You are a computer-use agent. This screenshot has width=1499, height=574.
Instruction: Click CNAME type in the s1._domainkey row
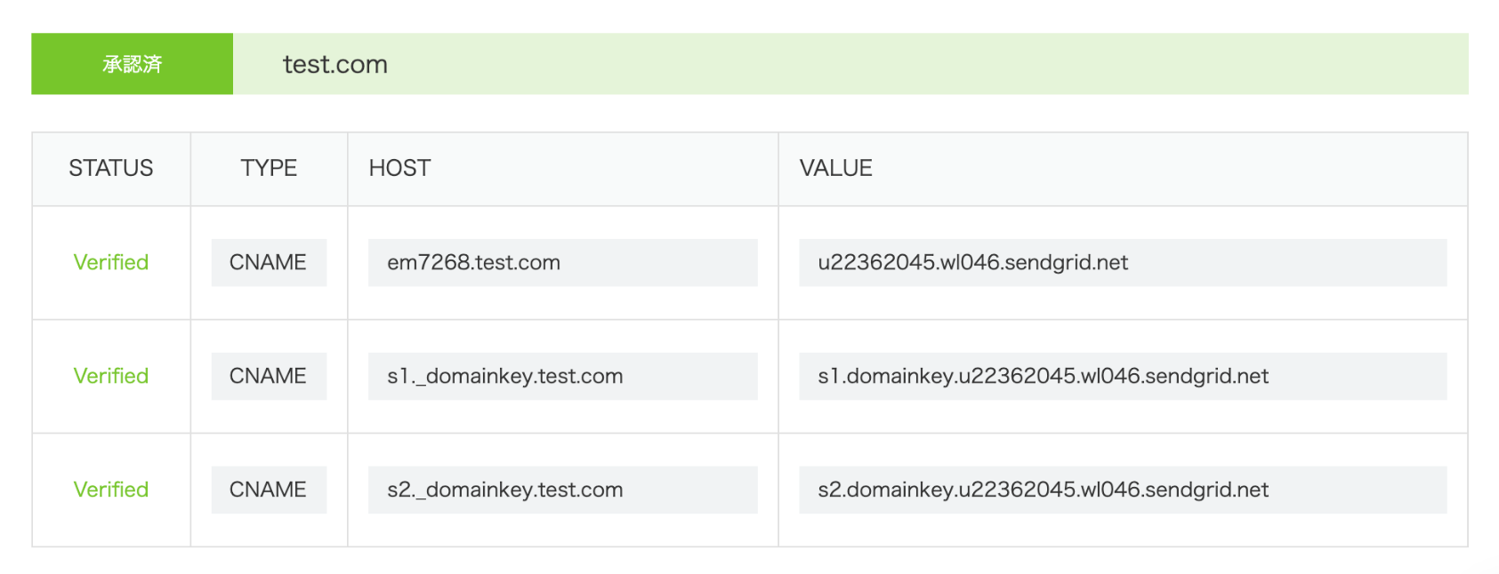point(268,376)
